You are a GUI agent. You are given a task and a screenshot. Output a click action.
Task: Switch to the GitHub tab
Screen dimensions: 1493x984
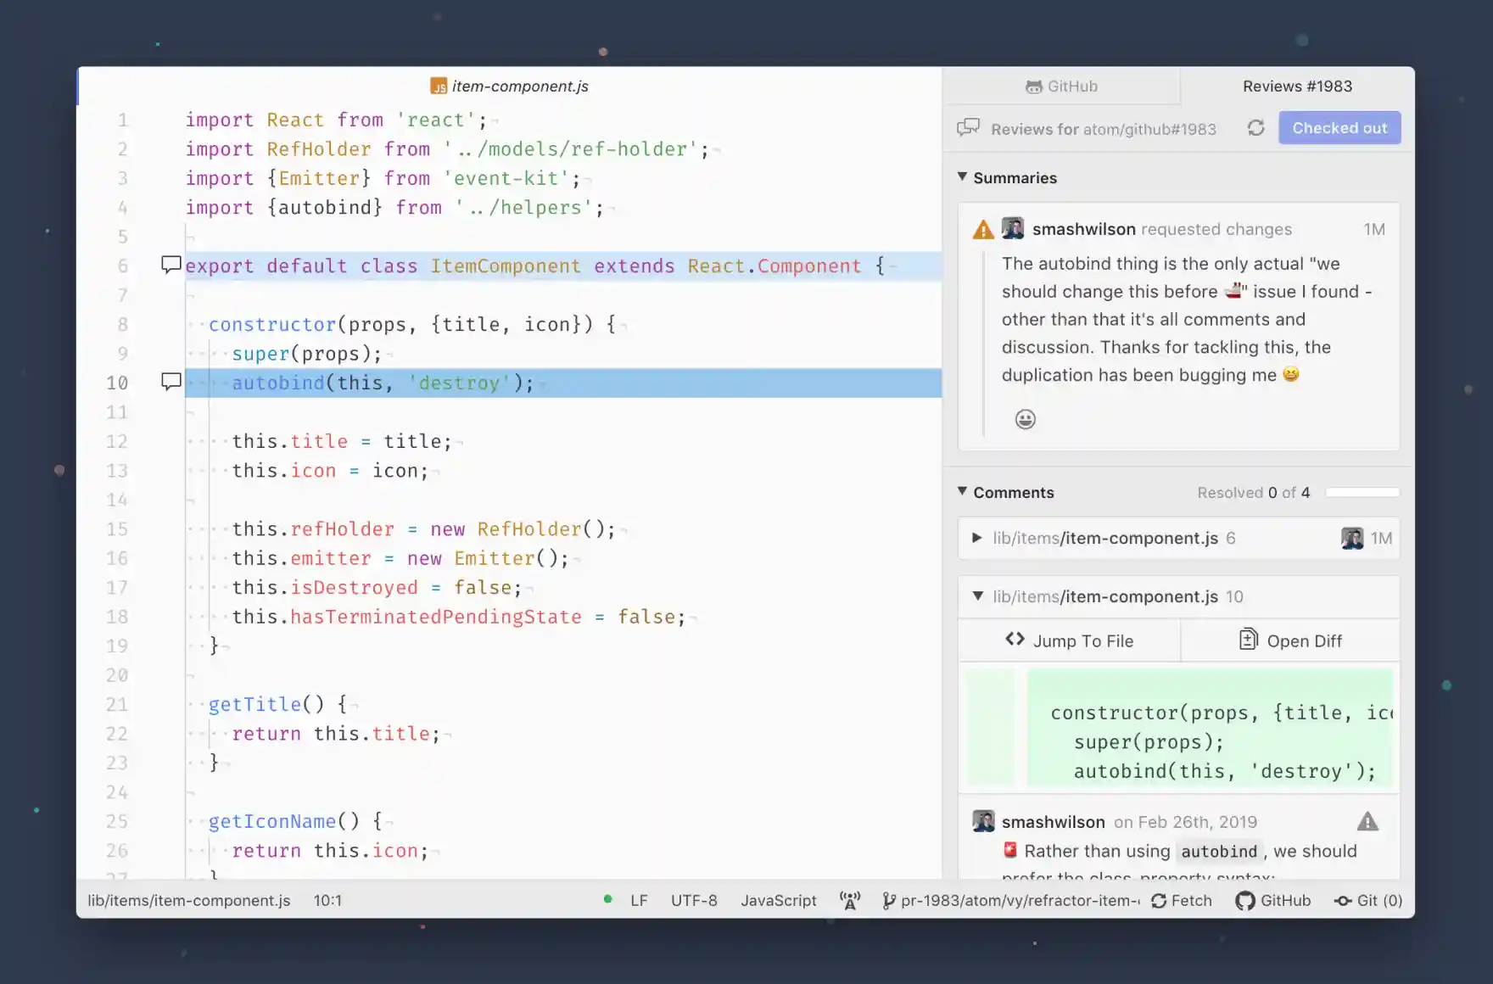point(1063,86)
